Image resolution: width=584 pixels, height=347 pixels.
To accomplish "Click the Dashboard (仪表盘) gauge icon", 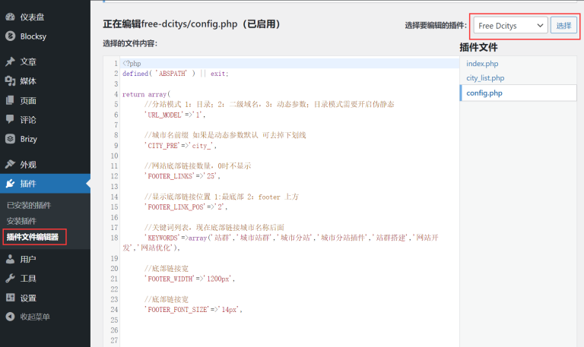I will pyautogui.click(x=10, y=16).
